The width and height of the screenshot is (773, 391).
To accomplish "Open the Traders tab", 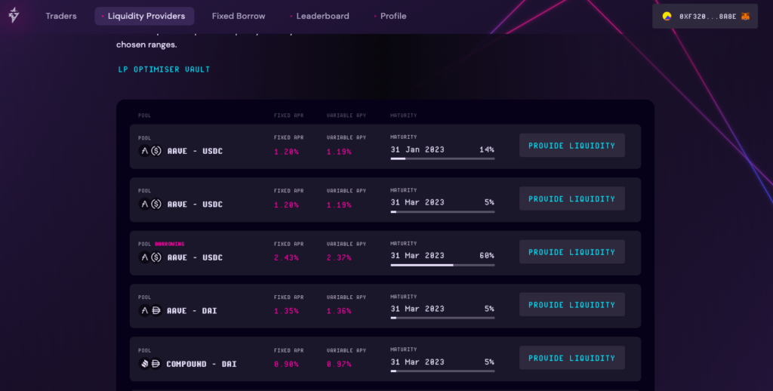I will (x=61, y=17).
